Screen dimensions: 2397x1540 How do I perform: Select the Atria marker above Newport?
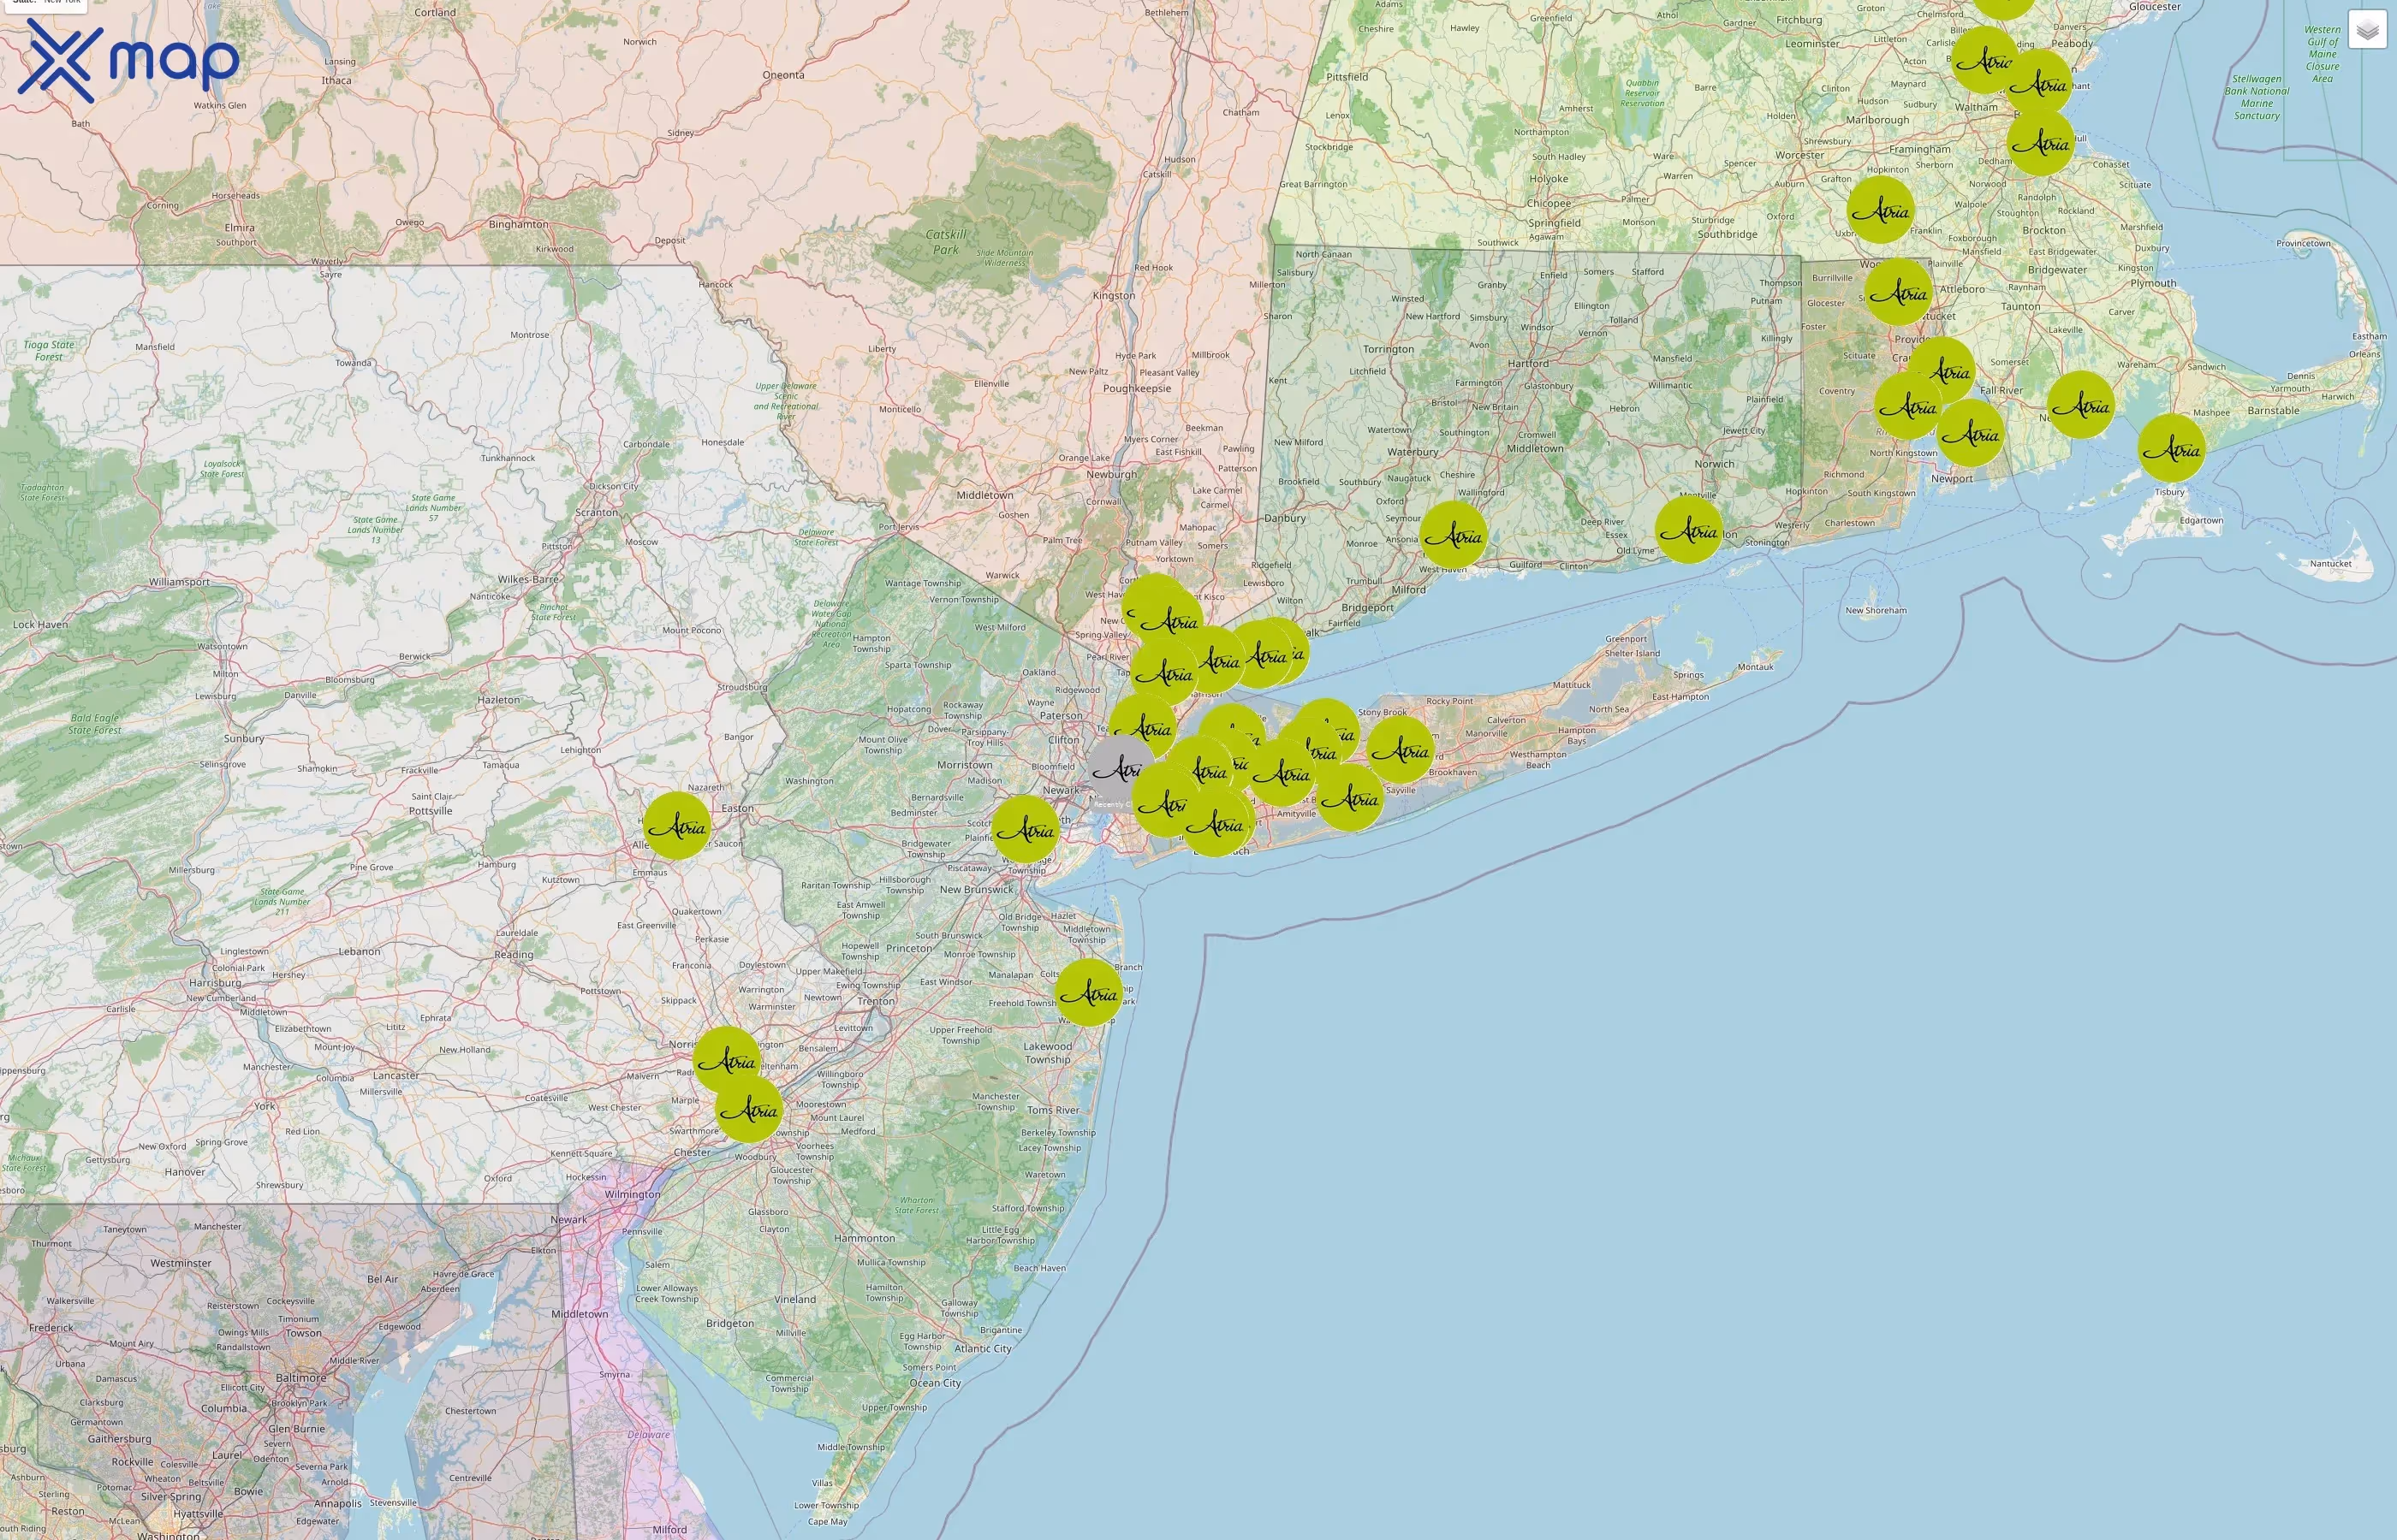click(x=1971, y=433)
